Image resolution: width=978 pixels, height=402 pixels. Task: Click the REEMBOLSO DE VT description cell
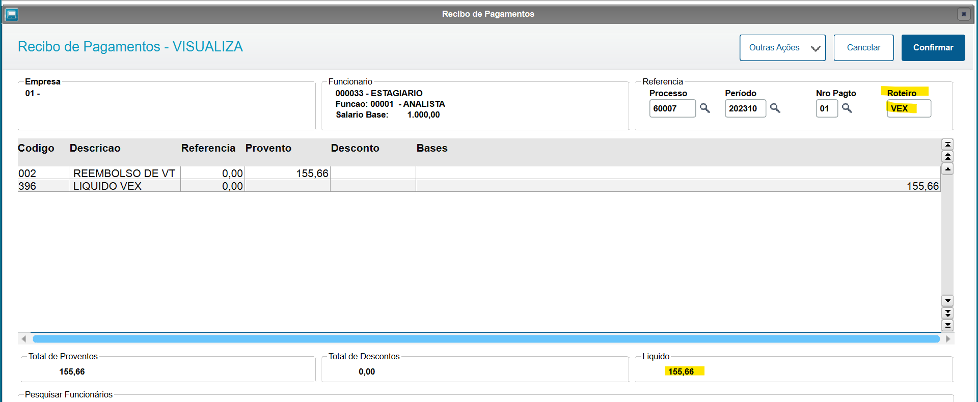coord(124,173)
